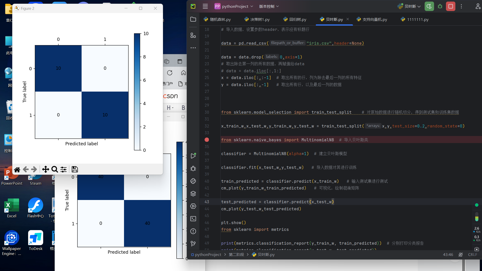Click 第二阶段 breadcrumb folder
The width and height of the screenshot is (482, 271).
pos(236,255)
